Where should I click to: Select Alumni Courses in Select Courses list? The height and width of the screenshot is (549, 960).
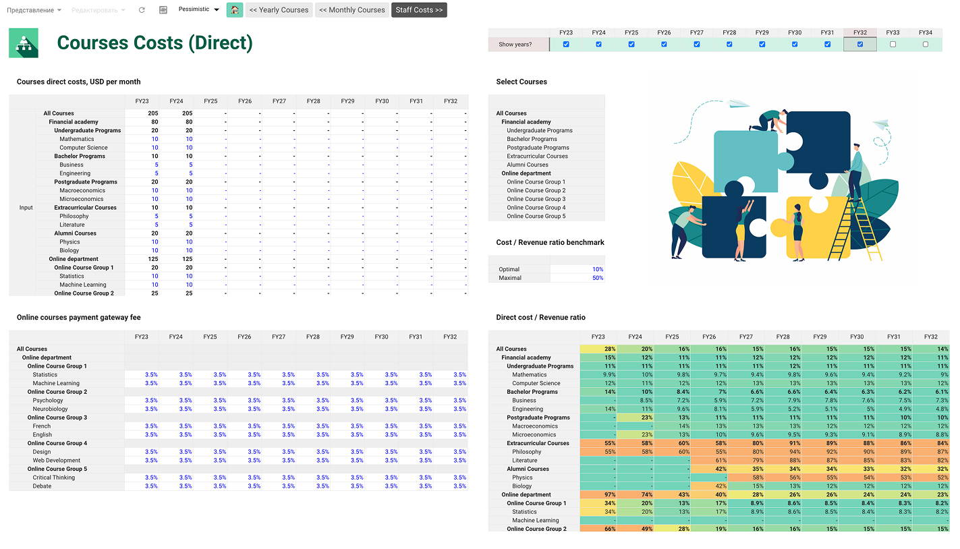coord(528,165)
